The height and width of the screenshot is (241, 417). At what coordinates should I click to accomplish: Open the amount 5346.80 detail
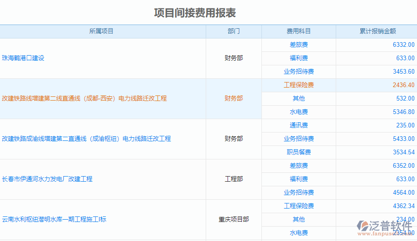[x=403, y=112]
